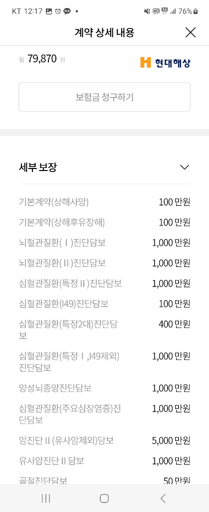Tap the gallery notification icon in status bar

(49, 11)
